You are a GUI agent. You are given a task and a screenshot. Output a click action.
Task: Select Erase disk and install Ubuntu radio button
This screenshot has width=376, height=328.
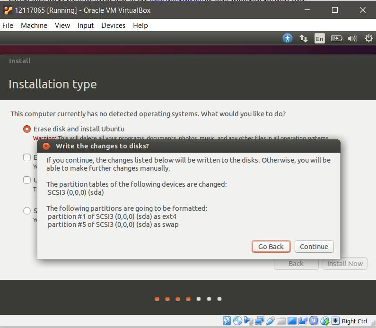pos(27,129)
